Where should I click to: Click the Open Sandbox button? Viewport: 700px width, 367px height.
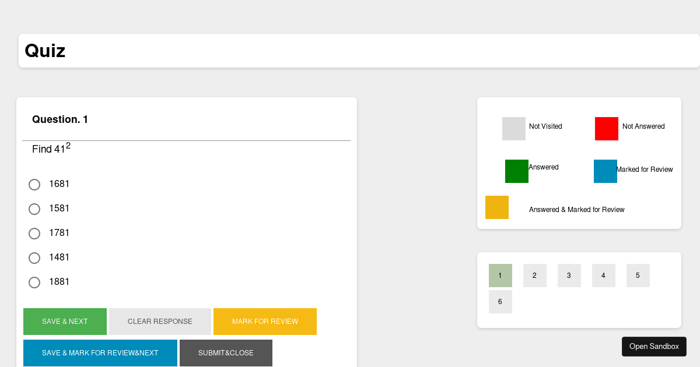coord(654,346)
